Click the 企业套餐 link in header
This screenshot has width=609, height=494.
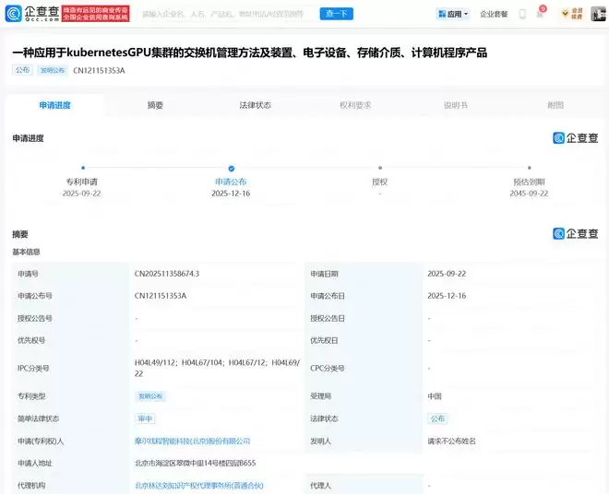(494, 14)
